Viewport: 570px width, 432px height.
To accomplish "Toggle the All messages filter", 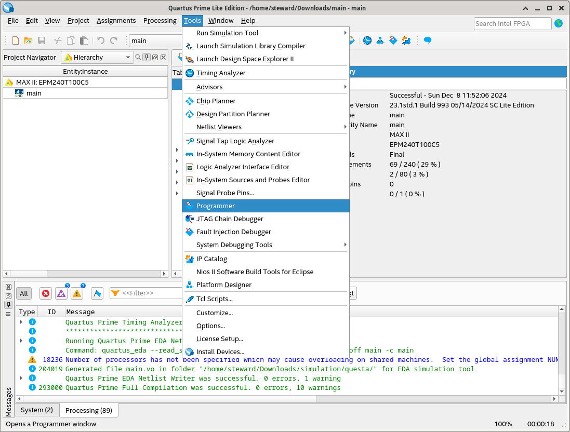I will 23,293.
